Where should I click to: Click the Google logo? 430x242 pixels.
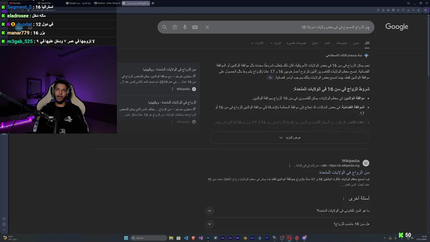tap(397, 27)
